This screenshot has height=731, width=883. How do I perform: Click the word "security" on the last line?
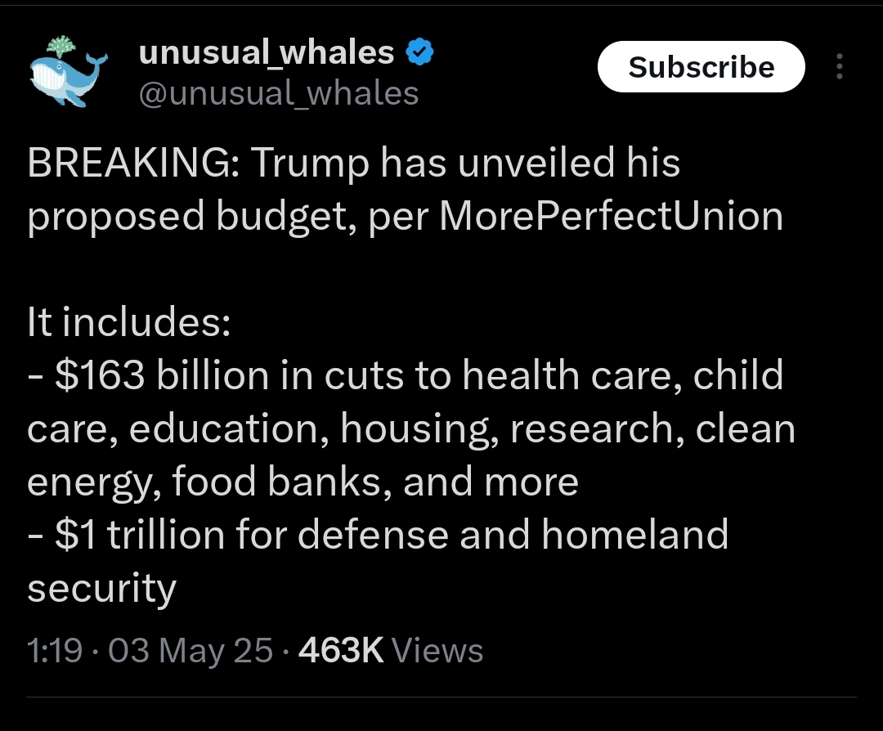[101, 588]
